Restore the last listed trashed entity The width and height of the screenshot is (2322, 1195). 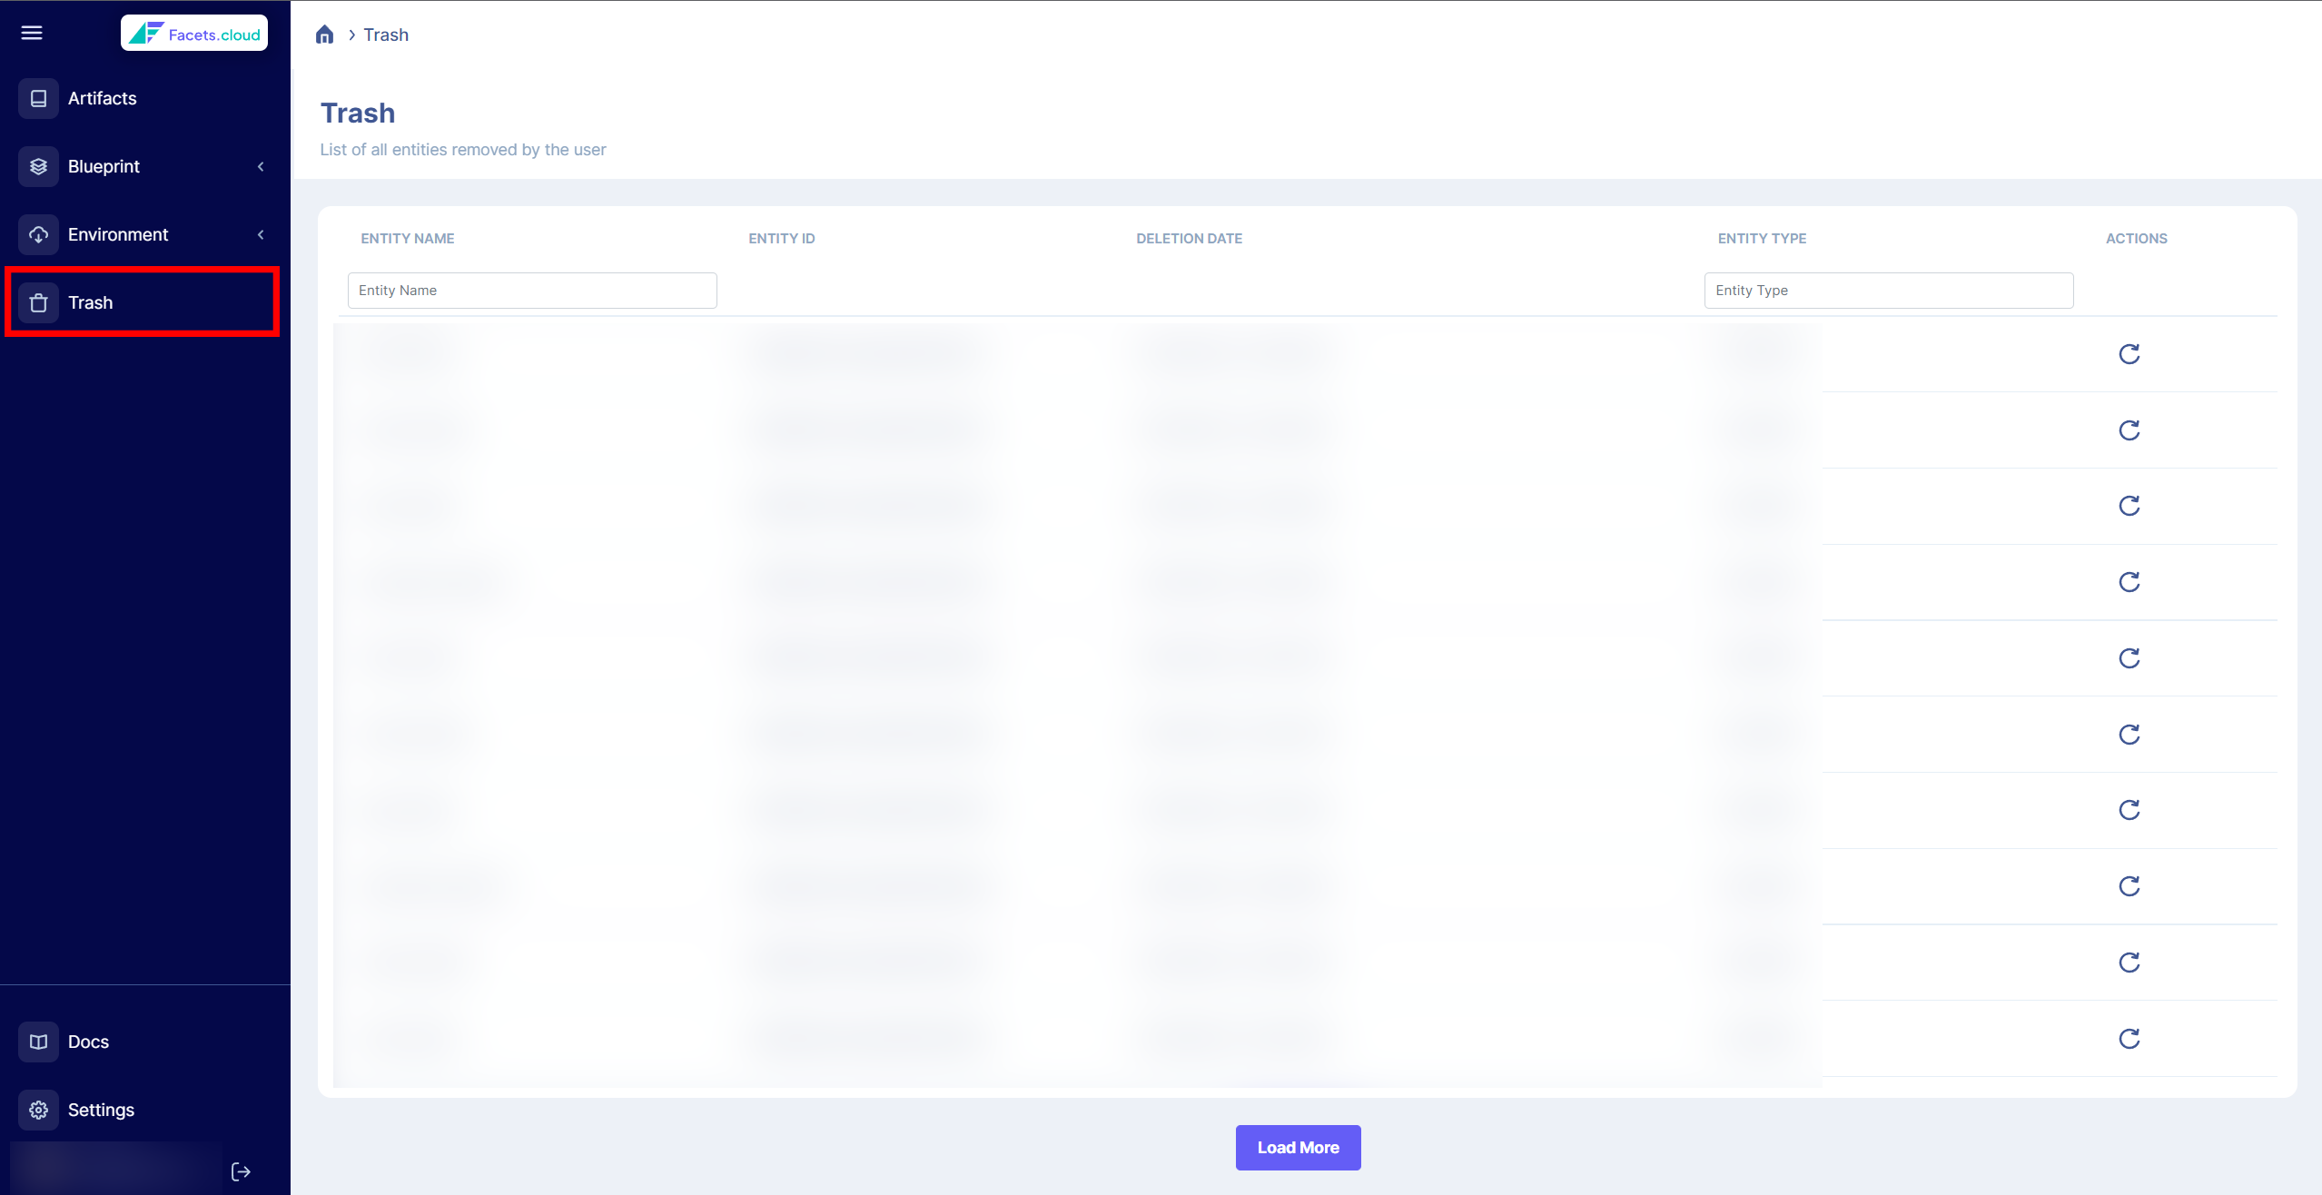point(2129,1039)
